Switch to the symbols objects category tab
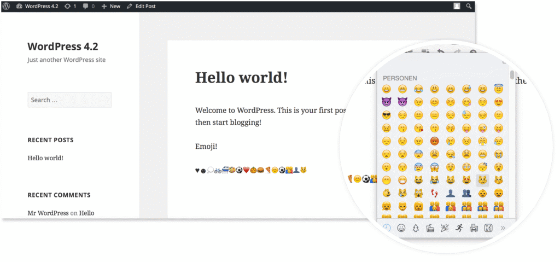 (488, 228)
